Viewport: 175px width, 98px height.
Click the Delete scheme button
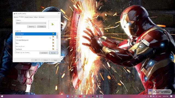pos(42,27)
